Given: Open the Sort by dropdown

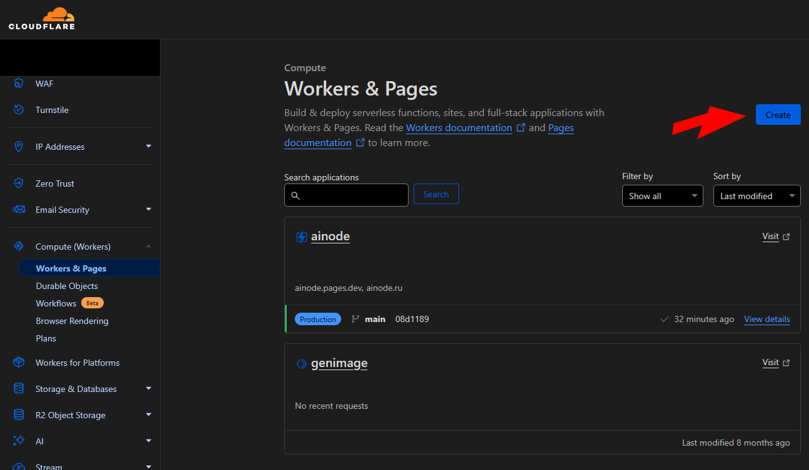Looking at the screenshot, I should [x=757, y=196].
